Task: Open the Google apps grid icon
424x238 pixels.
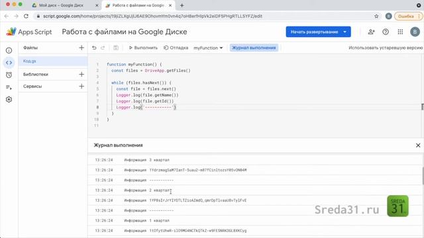Action: tap(400, 32)
